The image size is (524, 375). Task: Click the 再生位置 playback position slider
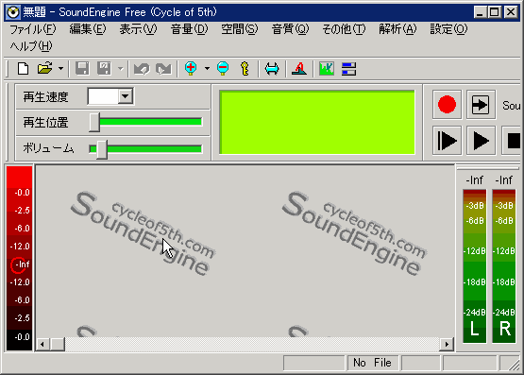click(x=145, y=122)
